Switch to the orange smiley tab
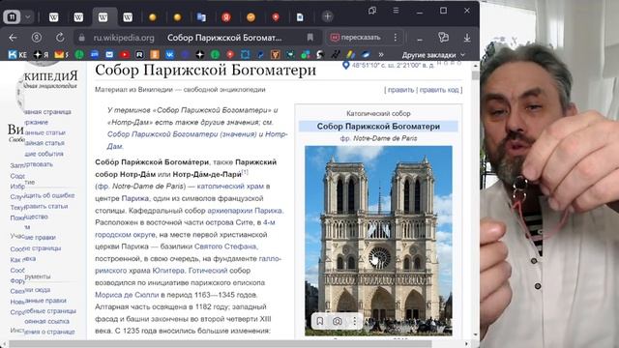Screen dimensions: 619x348 pos(251,17)
